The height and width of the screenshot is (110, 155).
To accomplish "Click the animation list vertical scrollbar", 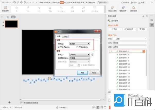I will [x=146, y=63].
